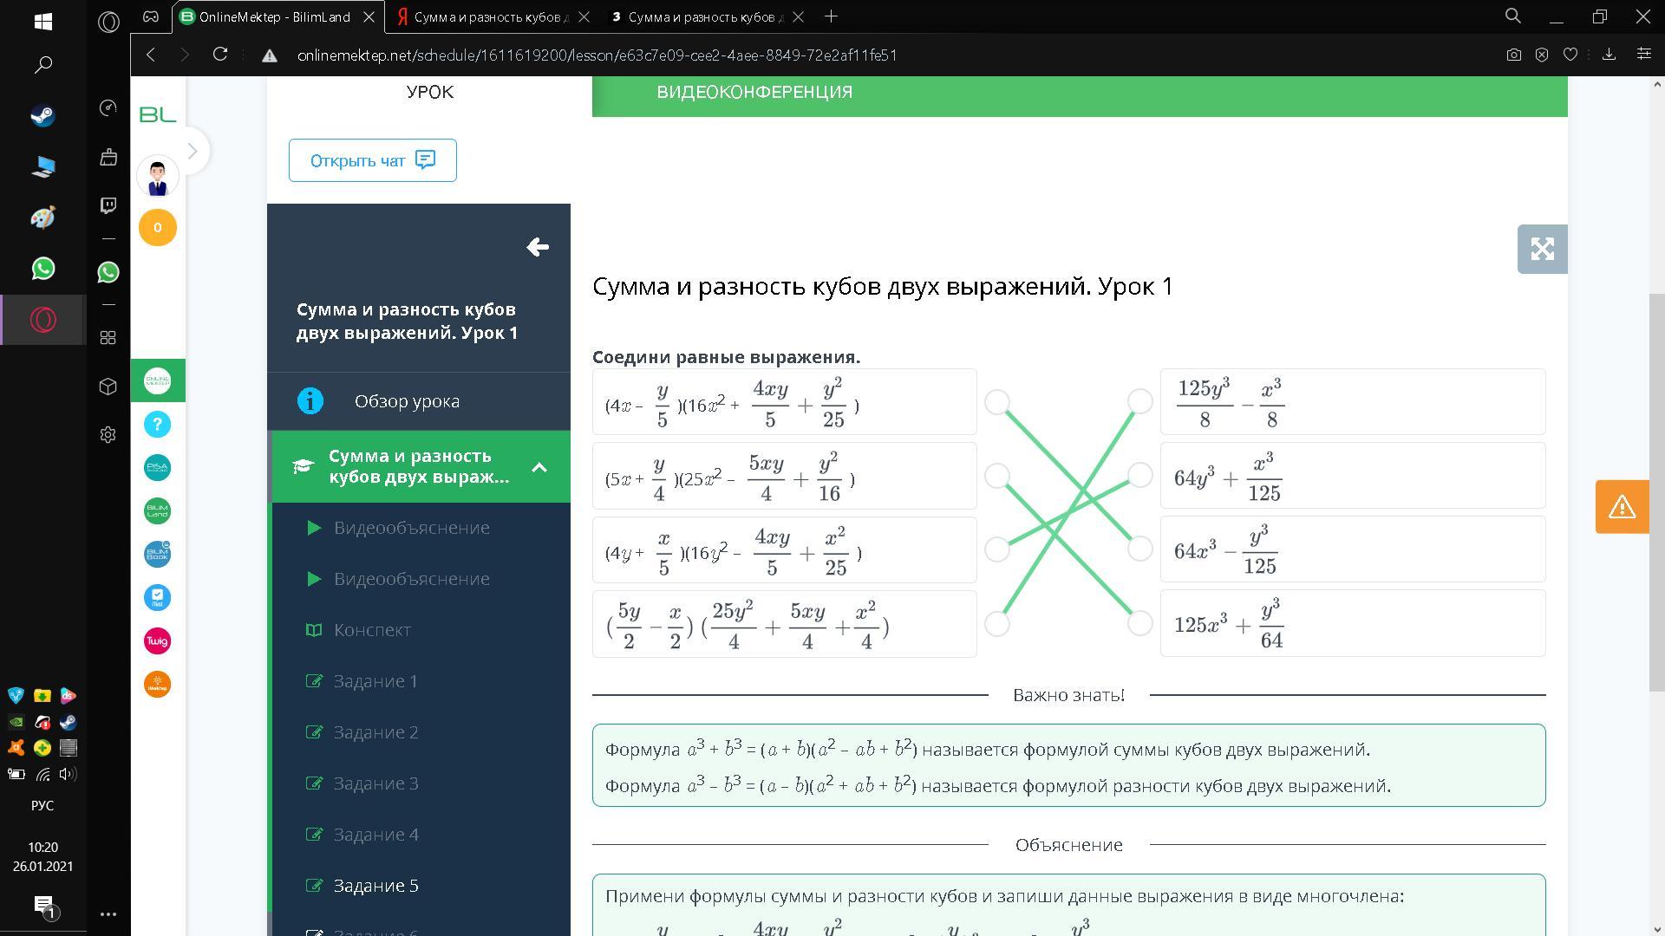
Task: Click the УРОК header tab
Action: pos(430,92)
